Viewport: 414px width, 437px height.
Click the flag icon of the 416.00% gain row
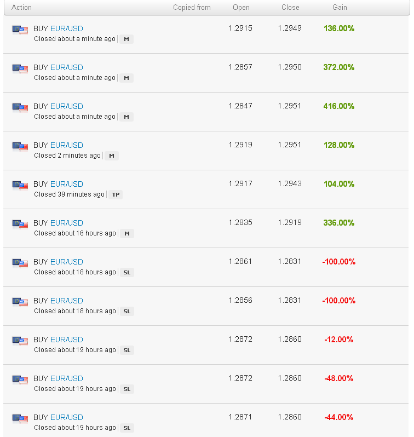tap(20, 107)
